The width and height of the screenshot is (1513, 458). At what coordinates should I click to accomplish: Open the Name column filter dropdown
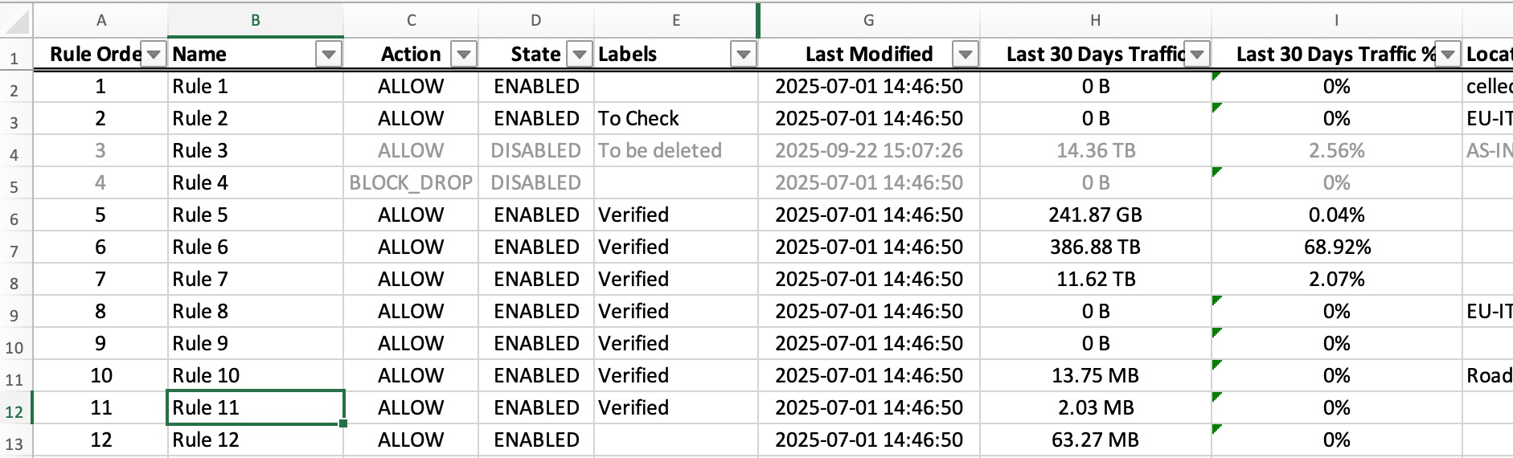tap(328, 55)
